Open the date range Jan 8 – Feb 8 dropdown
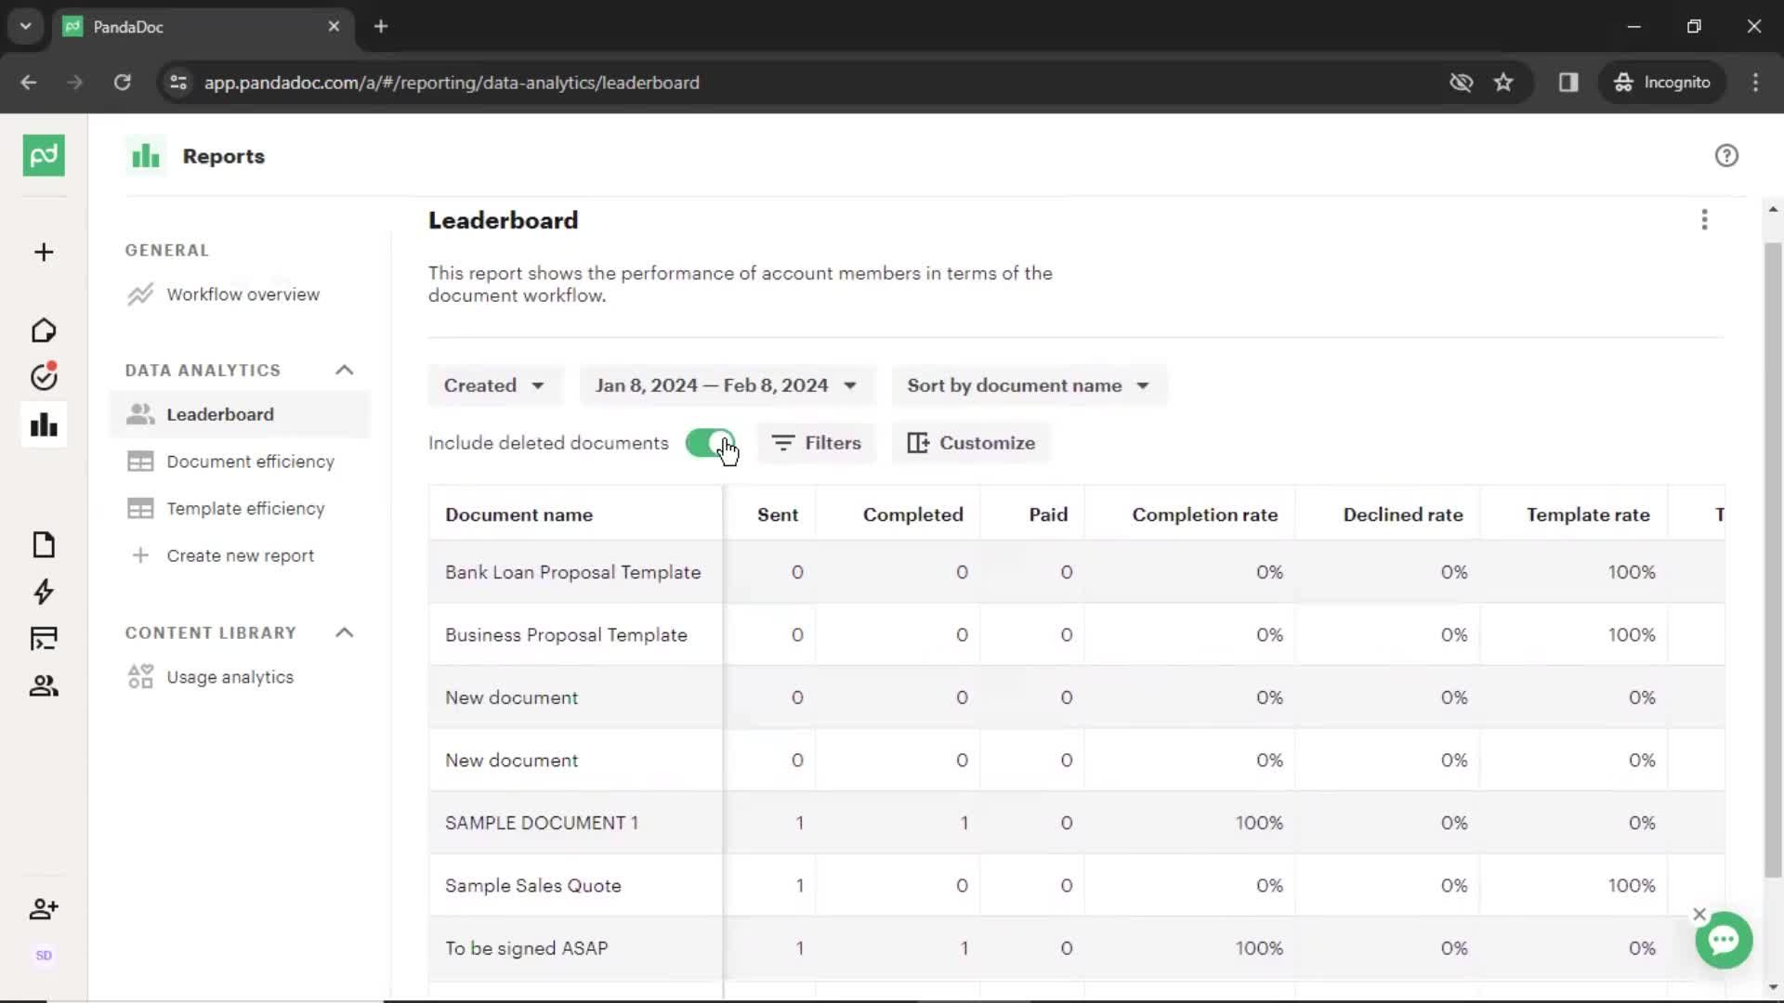Image resolution: width=1784 pixels, height=1003 pixels. click(724, 384)
